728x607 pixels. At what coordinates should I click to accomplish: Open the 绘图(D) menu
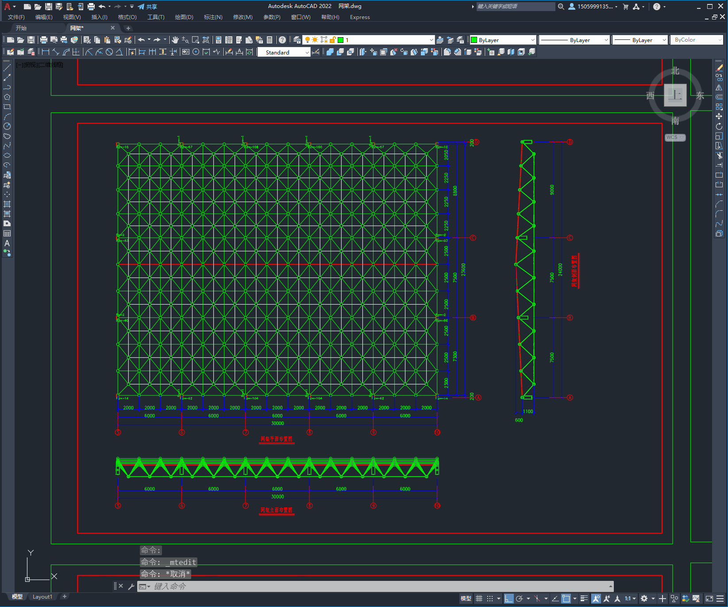(x=184, y=17)
